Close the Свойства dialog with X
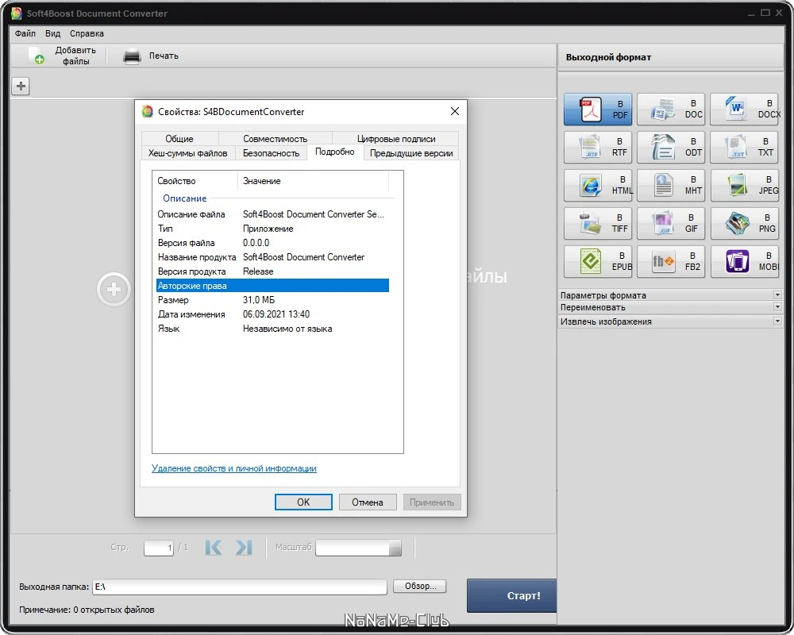This screenshot has width=794, height=635. [455, 111]
